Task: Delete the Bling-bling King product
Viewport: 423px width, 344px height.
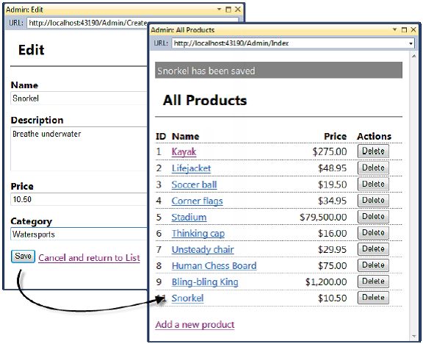Action: pyautogui.click(x=373, y=282)
